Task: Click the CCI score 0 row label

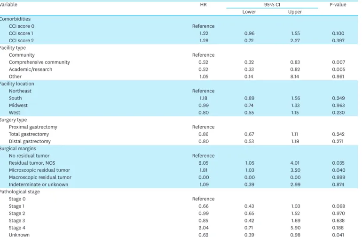Action: (22, 26)
